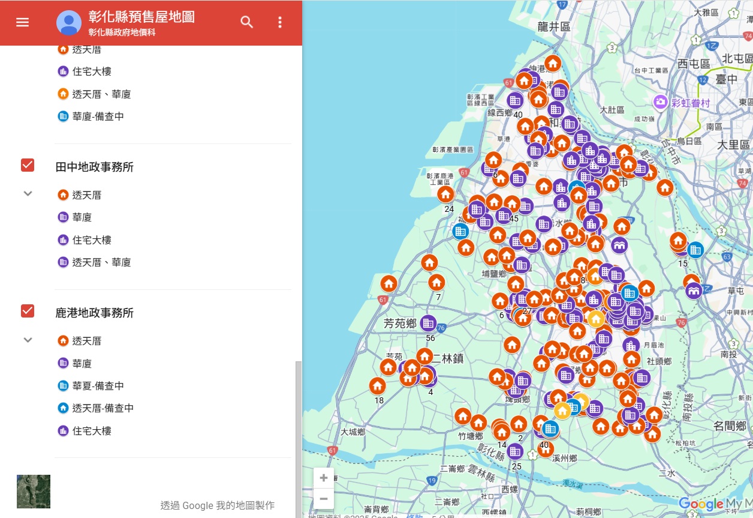This screenshot has height=518, width=753.
Task: Open the search magnifier in header
Action: tap(247, 22)
